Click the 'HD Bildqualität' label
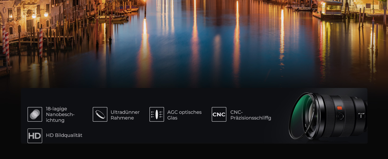The image size is (388, 159). (x=64, y=135)
